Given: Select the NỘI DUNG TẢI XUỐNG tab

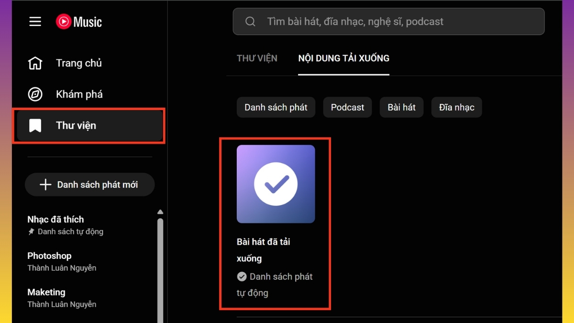Looking at the screenshot, I should [343, 58].
